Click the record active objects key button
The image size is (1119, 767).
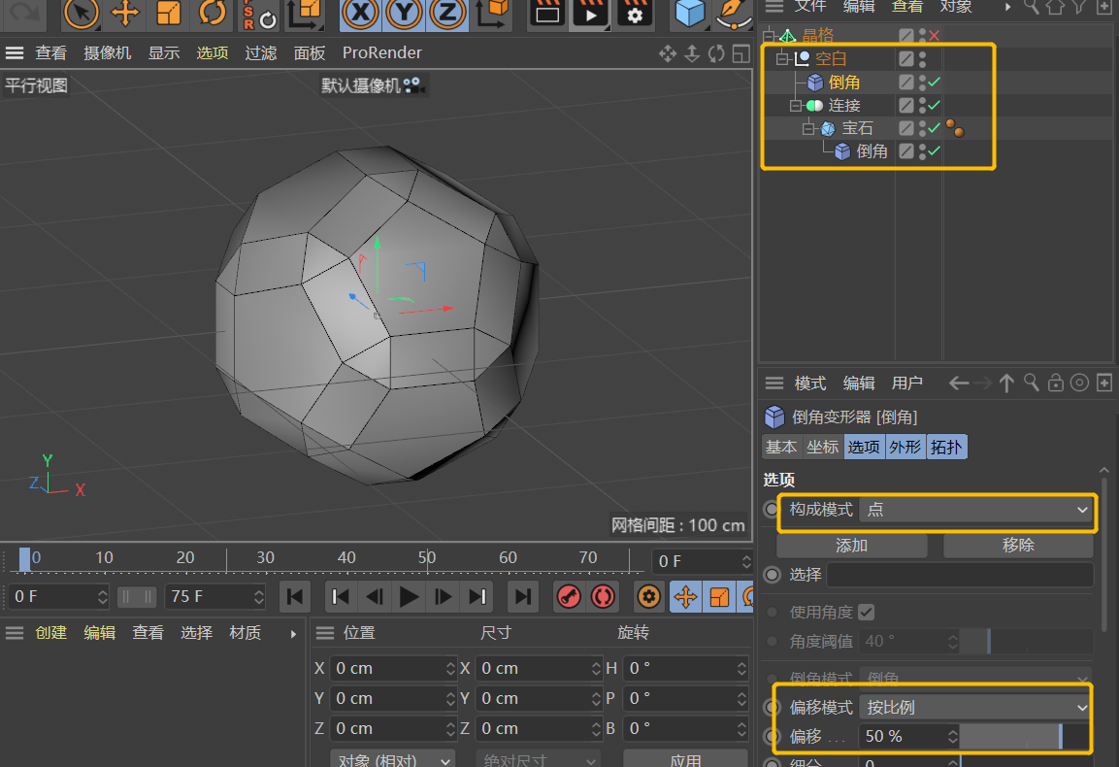569,597
